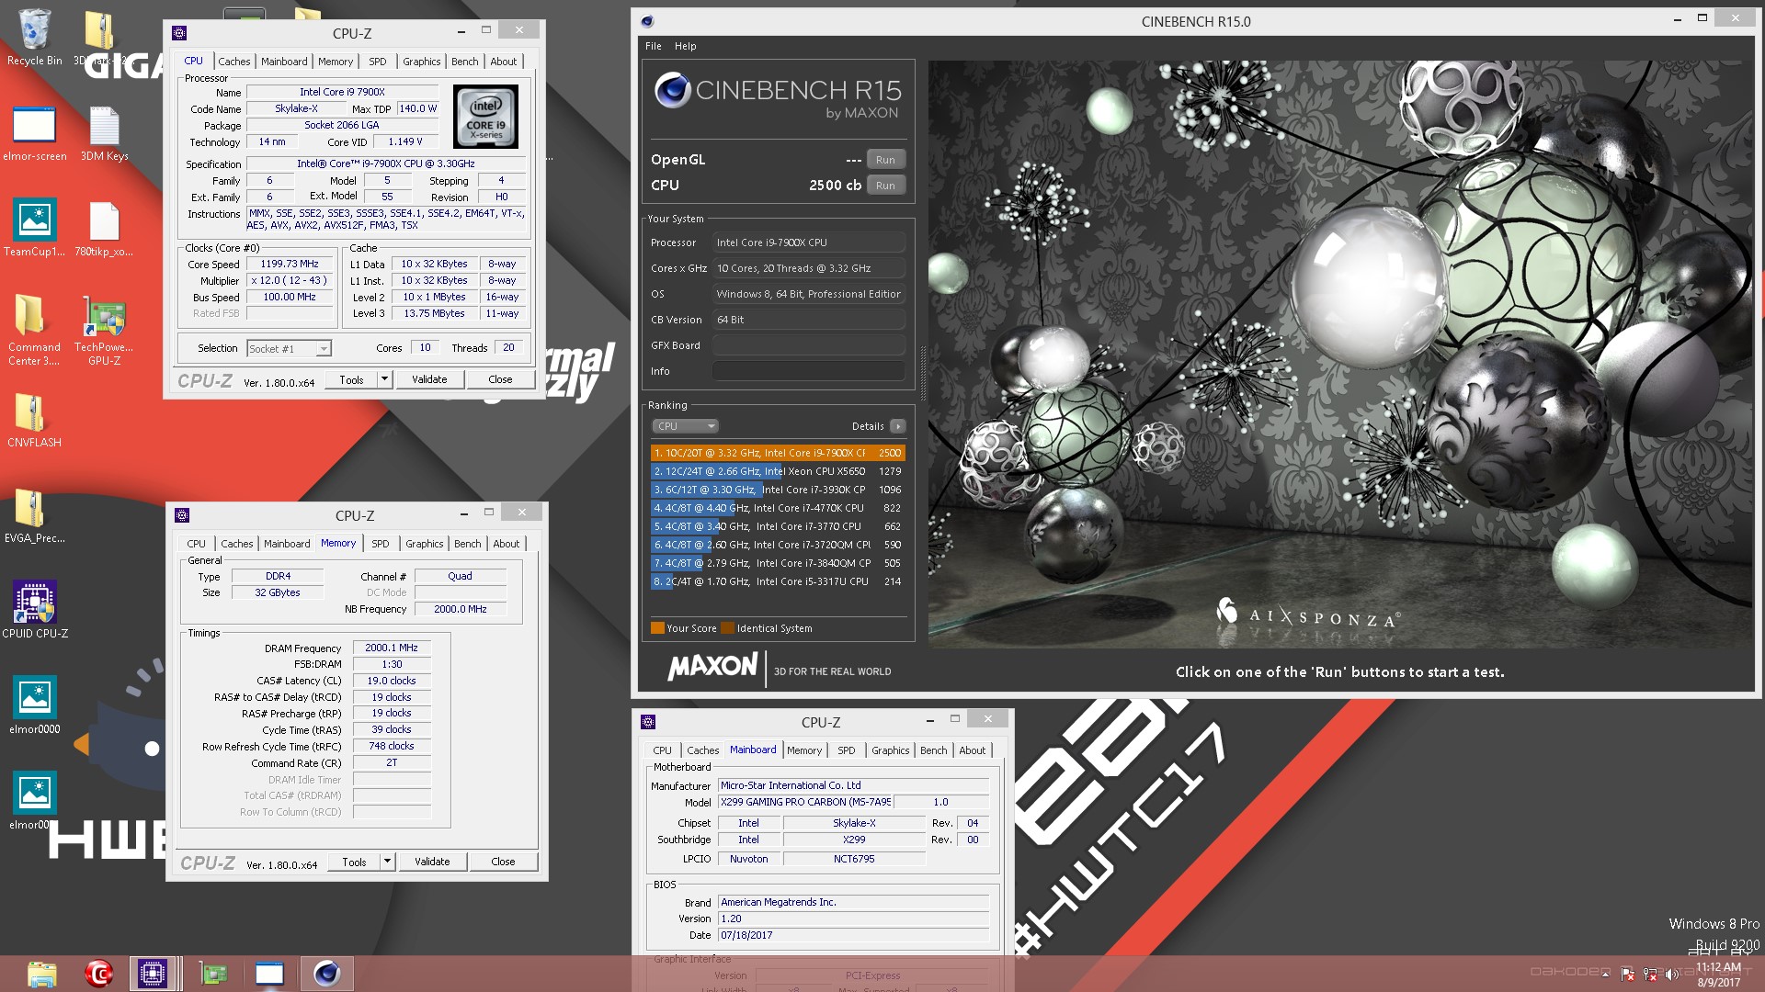Click the GFX Board field in Cinebench
This screenshot has width=1765, height=992.
pos(809,345)
